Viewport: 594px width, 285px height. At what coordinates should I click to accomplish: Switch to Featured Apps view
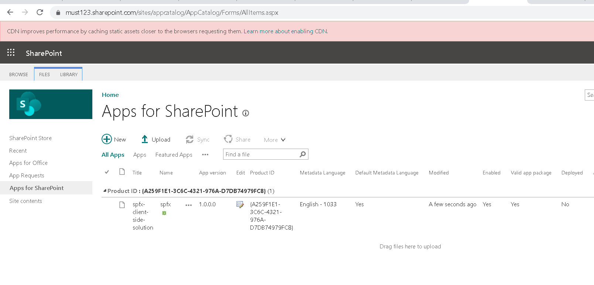click(x=174, y=155)
